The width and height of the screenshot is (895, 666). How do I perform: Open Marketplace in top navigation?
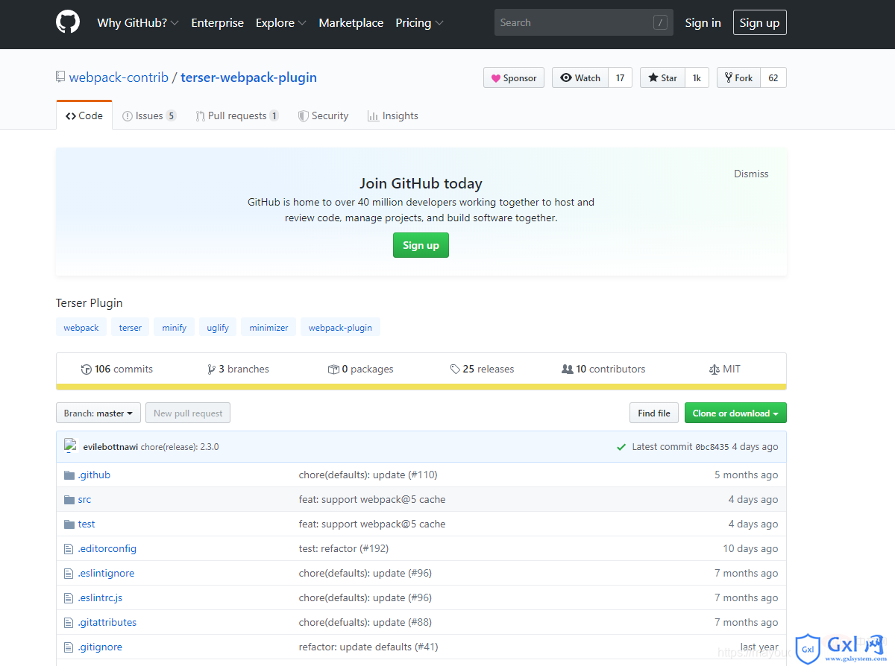[x=351, y=23]
